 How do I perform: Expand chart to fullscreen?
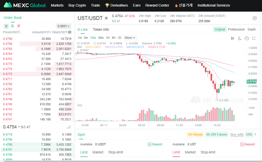pyautogui.click(x=254, y=38)
